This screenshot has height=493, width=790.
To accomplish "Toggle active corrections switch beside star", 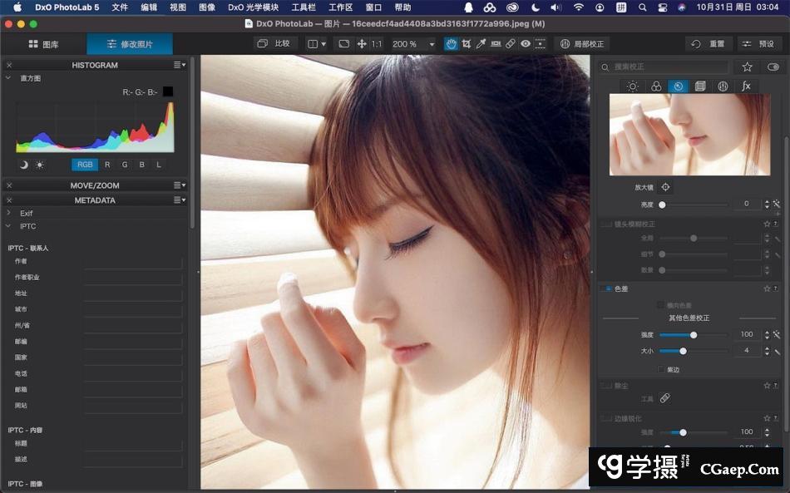I will 773,67.
